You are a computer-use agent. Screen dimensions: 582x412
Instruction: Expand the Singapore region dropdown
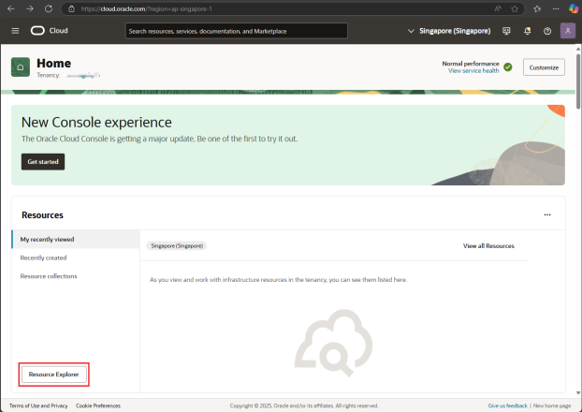(449, 31)
